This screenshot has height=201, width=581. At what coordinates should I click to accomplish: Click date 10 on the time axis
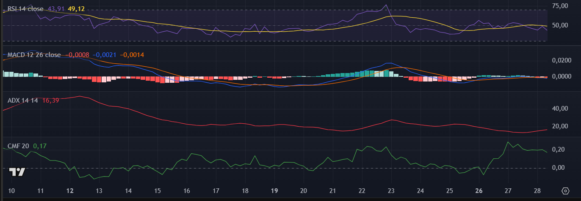11,190
